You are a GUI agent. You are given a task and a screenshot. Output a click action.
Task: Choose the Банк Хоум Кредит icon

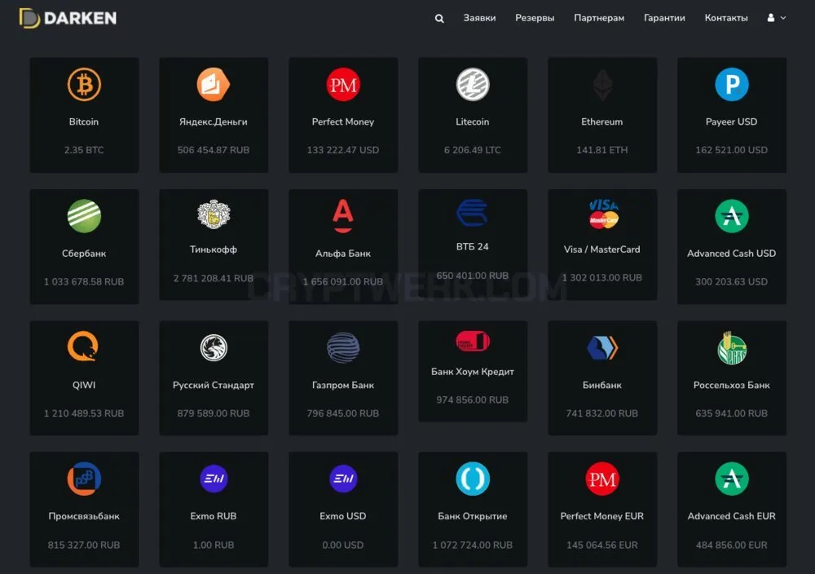tap(473, 341)
